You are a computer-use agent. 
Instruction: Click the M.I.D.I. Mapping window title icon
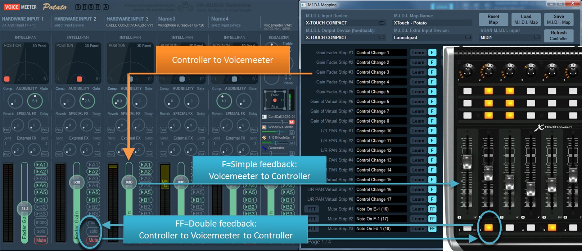[303, 5]
